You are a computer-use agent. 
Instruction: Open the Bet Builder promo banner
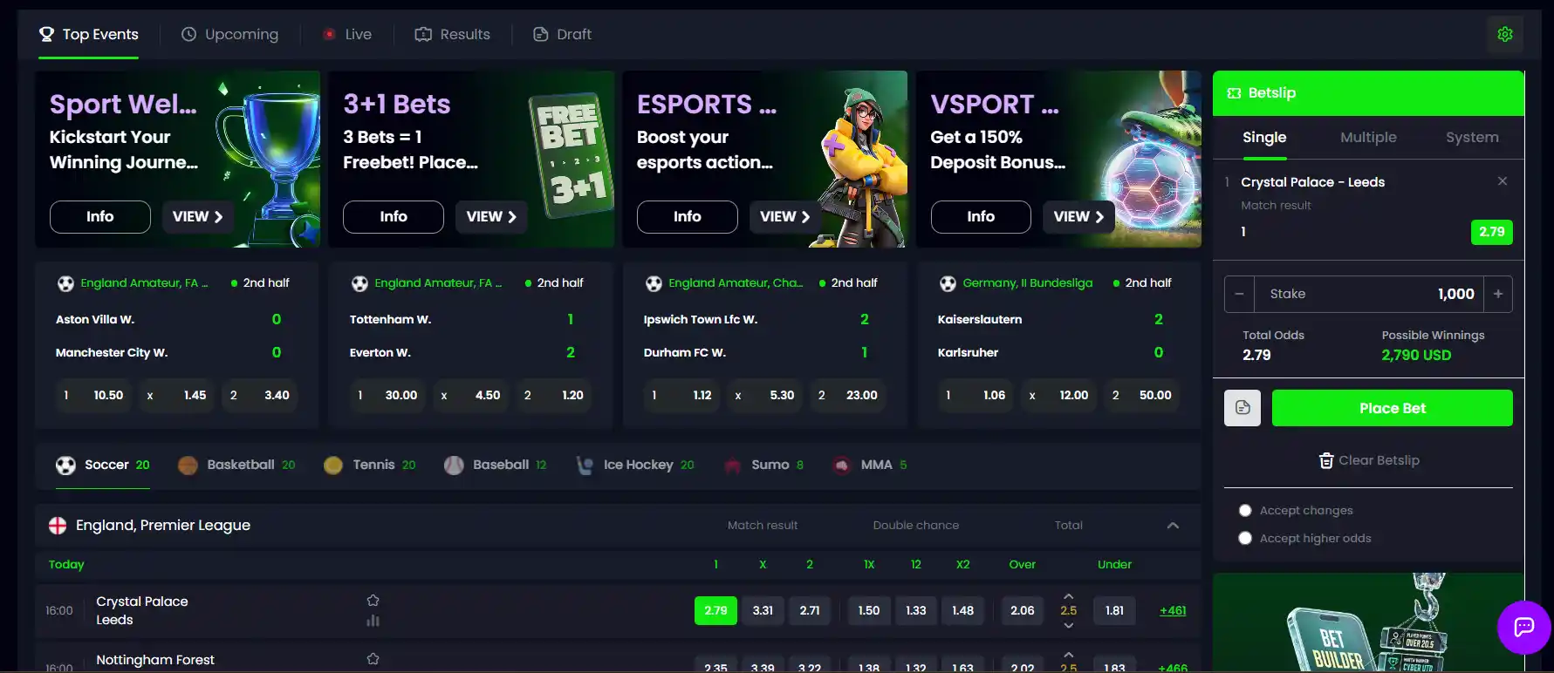pos(1368,622)
